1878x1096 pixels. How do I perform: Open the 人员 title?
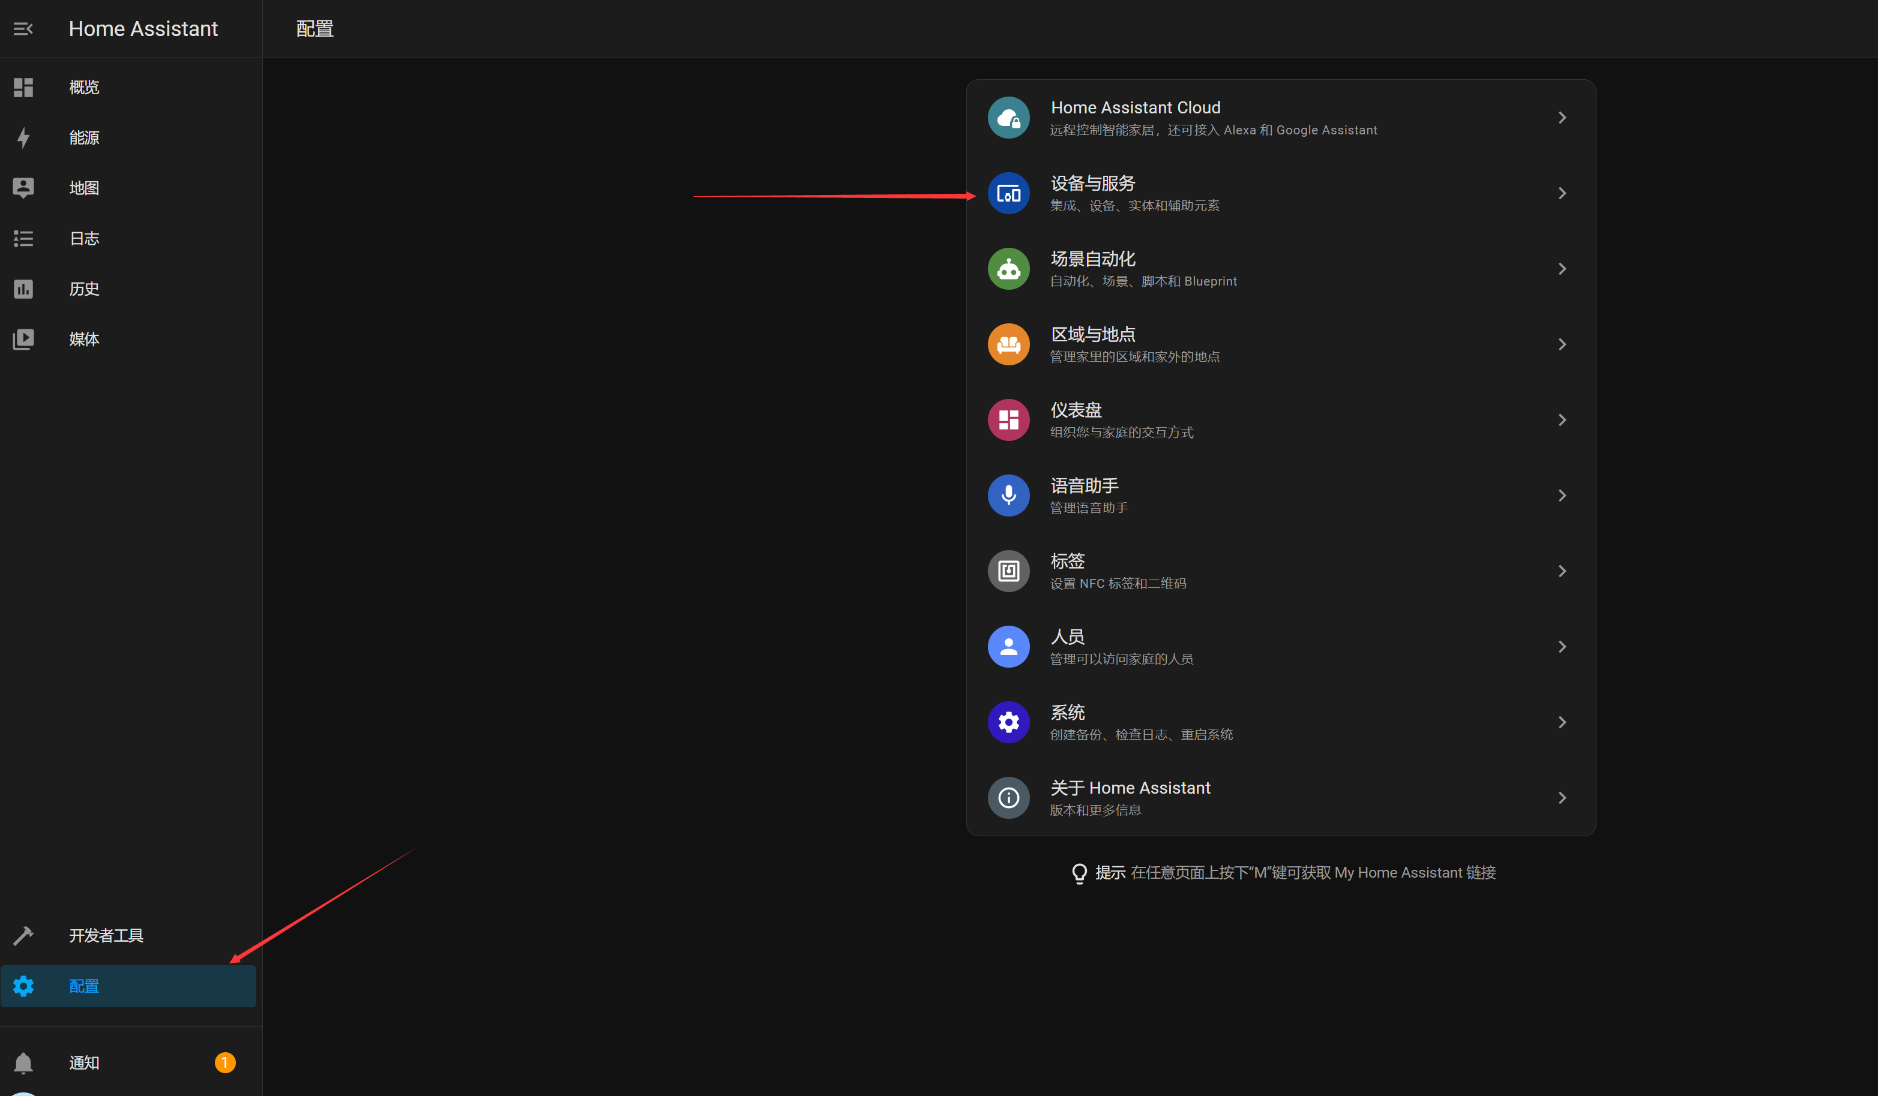[x=1067, y=637]
